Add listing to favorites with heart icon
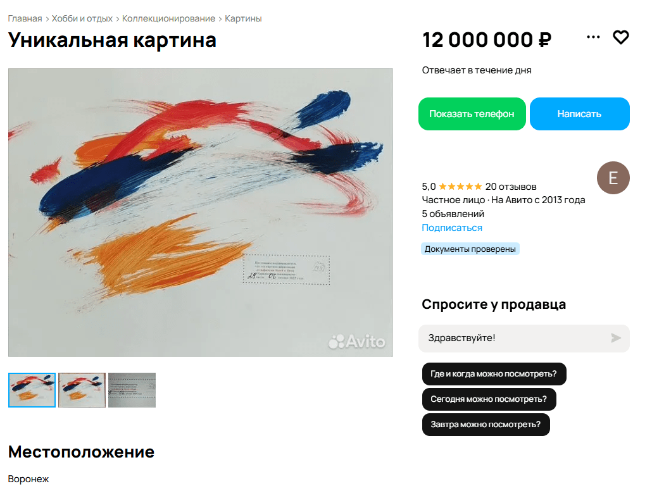This screenshot has width=652, height=486. (621, 37)
